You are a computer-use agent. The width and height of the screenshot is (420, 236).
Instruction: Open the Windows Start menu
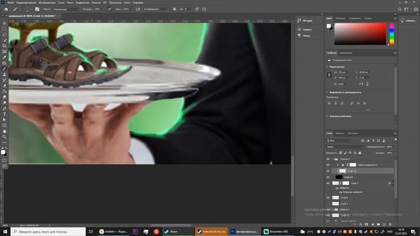click(5, 231)
